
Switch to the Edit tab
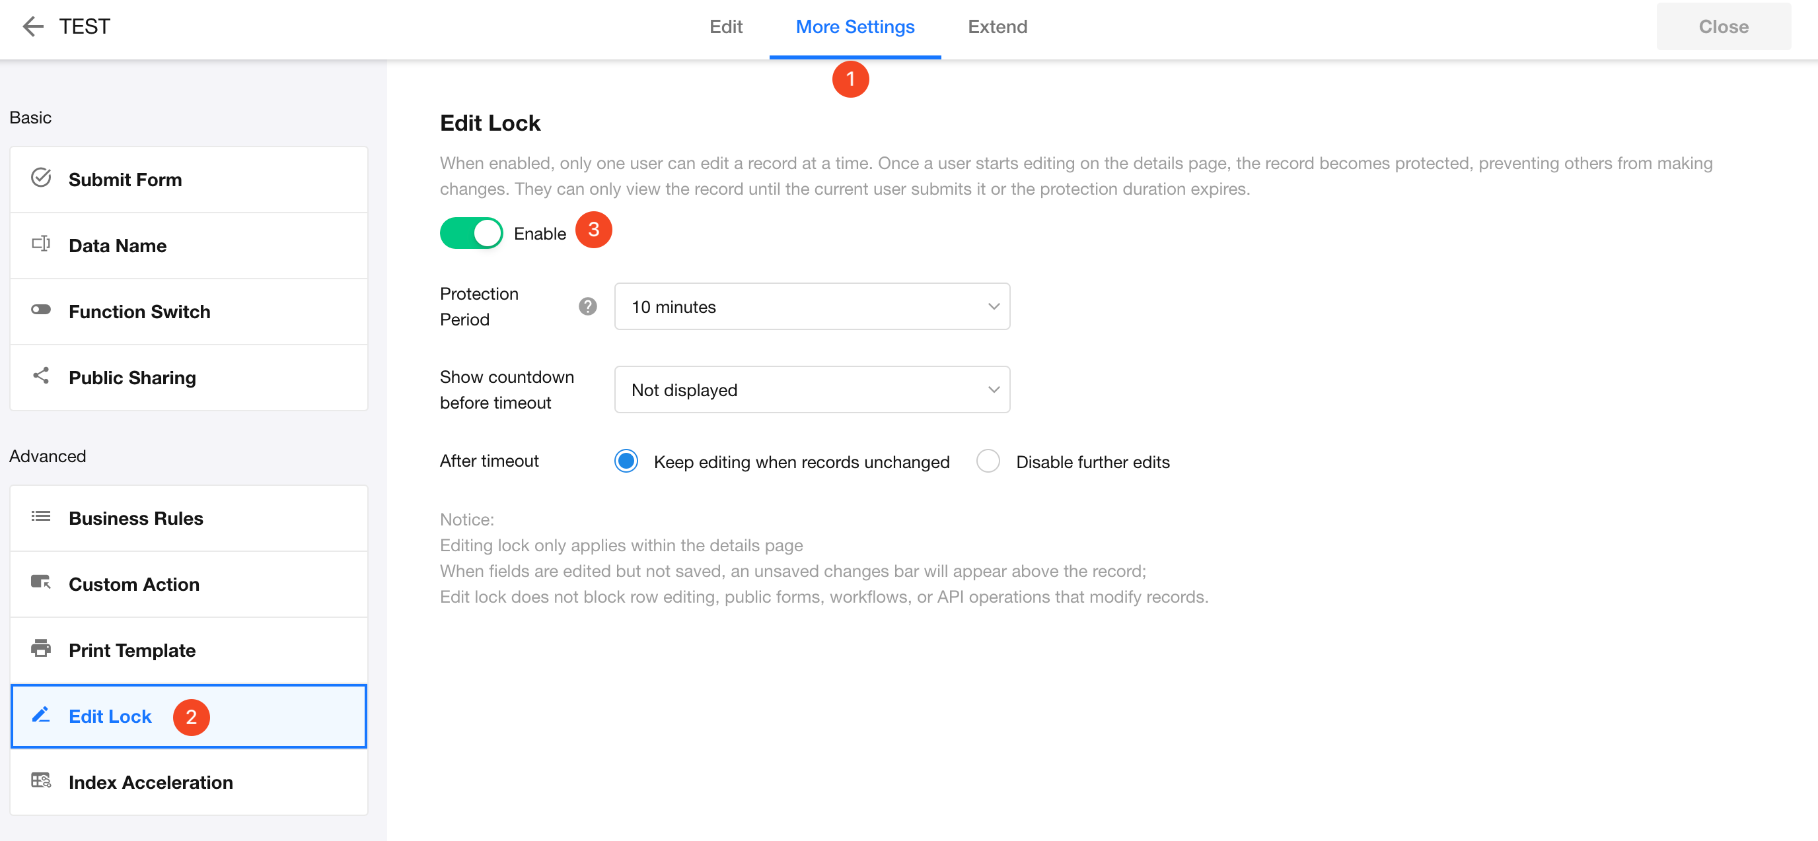[725, 27]
